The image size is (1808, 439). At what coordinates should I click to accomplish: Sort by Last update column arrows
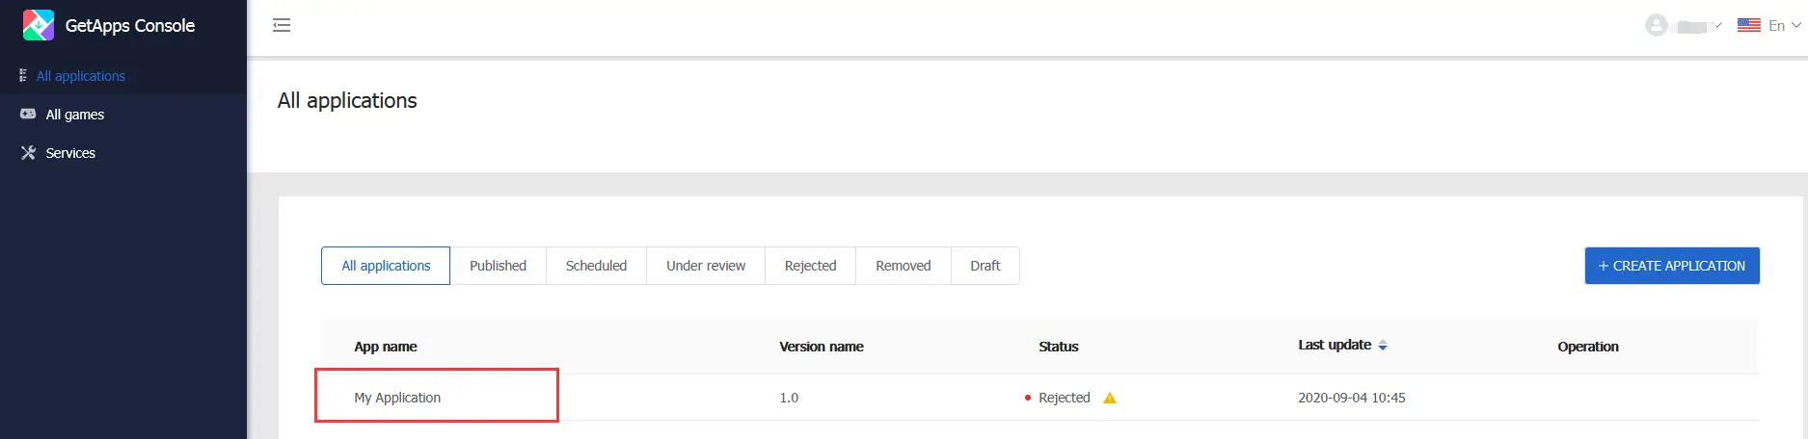[x=1383, y=345]
